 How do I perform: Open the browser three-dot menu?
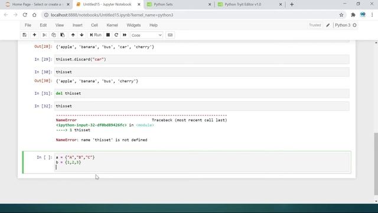tap(372, 15)
